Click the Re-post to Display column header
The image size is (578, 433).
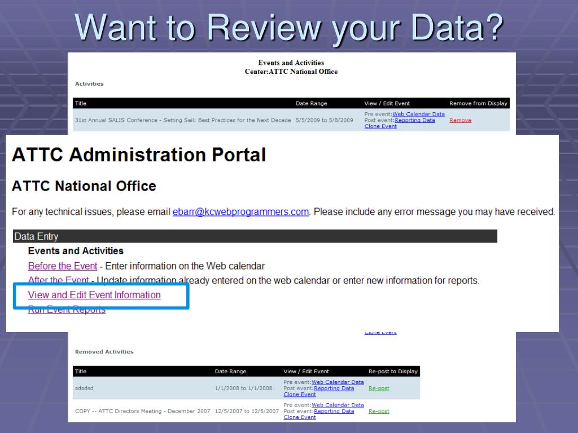393,372
